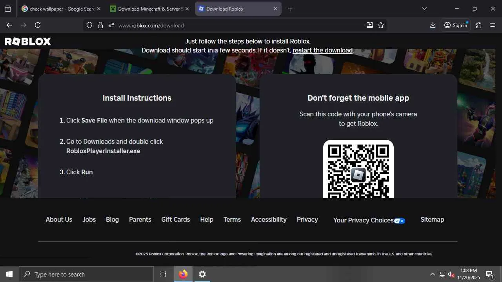The image size is (502, 282).
Task: Click the Sign in button
Action: click(456, 25)
